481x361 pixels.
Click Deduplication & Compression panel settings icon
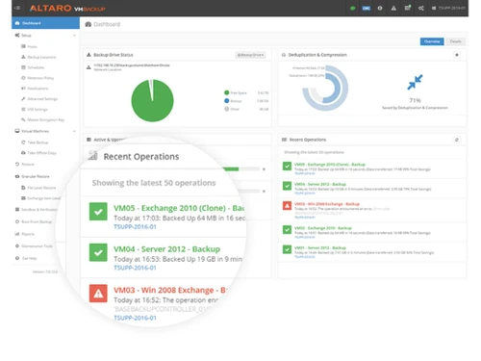click(457, 55)
